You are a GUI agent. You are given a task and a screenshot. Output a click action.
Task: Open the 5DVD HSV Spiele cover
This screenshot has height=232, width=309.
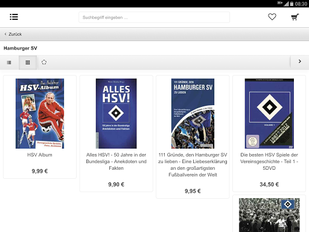coord(269,114)
